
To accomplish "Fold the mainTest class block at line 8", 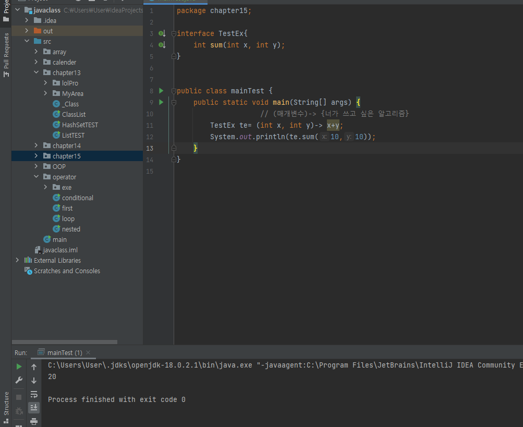I will [174, 91].
